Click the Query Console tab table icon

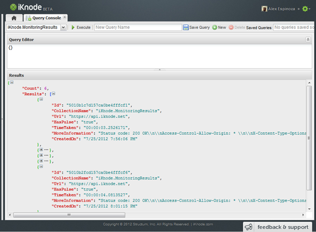(28, 18)
